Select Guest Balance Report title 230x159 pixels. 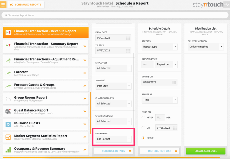click(x=31, y=110)
